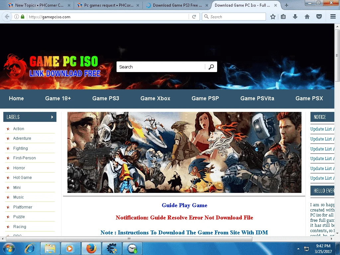
Task: Open the taskbar clock showing 9:42 PM
Action: coord(323,249)
